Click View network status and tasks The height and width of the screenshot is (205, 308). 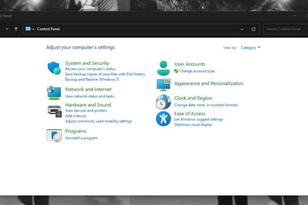point(89,96)
